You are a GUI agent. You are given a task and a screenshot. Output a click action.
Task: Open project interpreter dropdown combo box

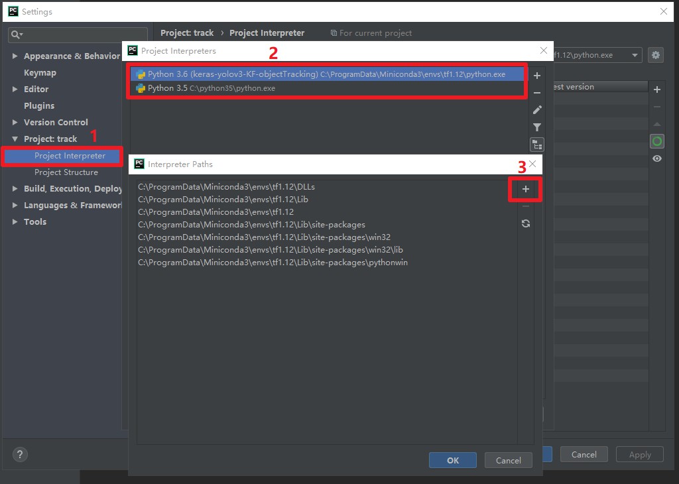(597, 55)
